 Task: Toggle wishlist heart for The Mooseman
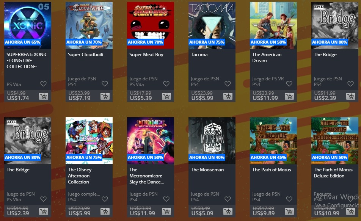point(228,199)
